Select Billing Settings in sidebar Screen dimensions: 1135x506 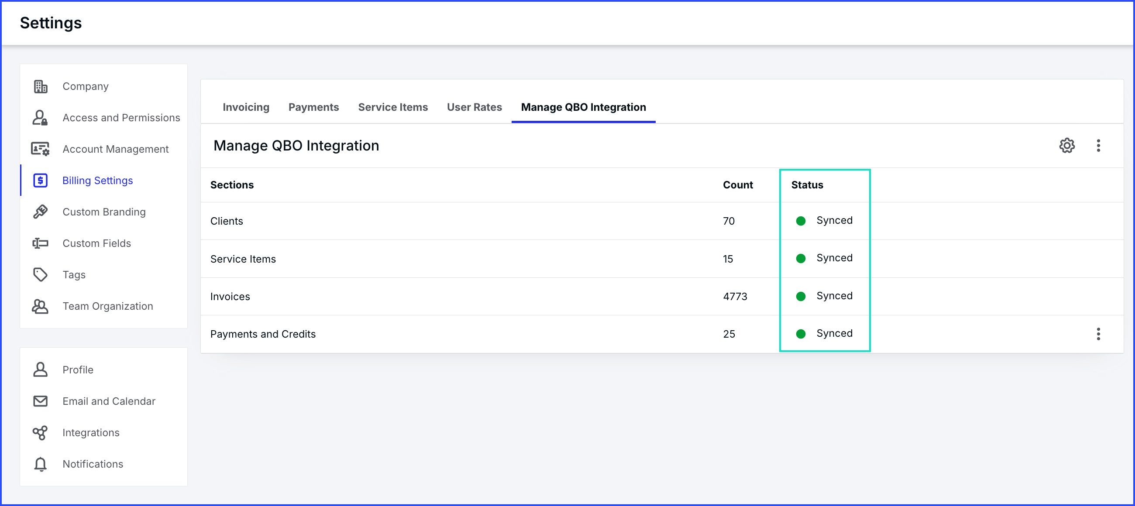(97, 180)
